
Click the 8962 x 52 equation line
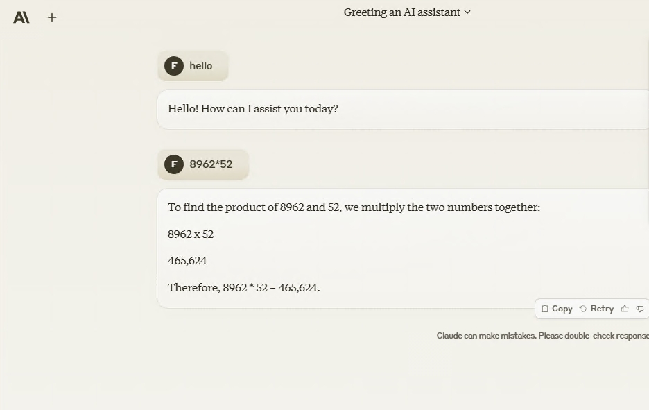[x=191, y=234]
